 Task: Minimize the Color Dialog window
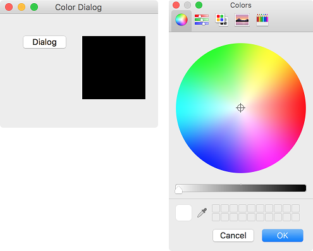[21, 7]
